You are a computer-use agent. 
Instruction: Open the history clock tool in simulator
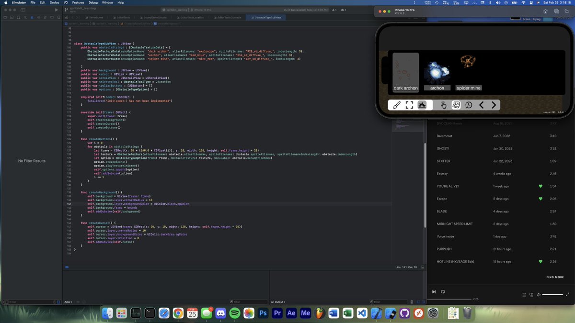(469, 105)
